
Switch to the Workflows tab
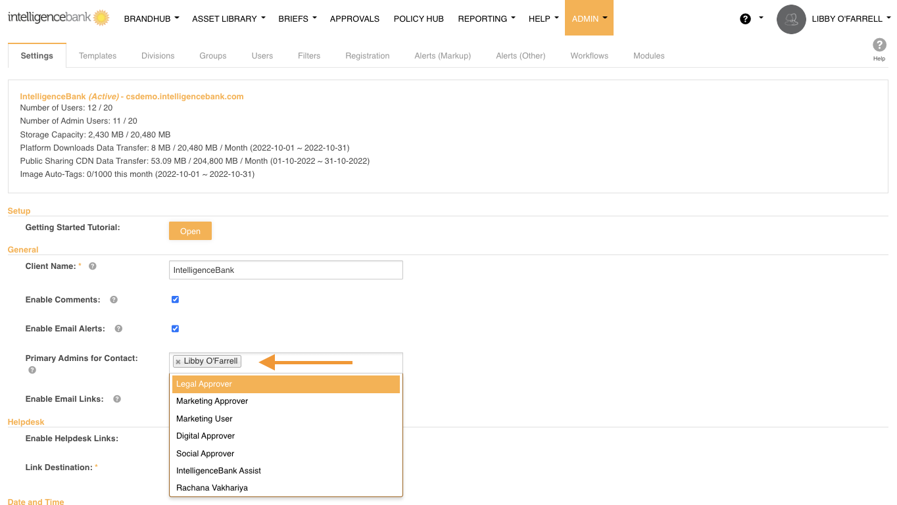(589, 56)
